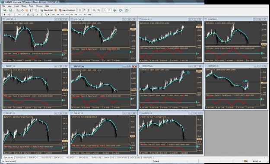Click the Profiles toolbar icon
Image resolution: width=270 pixels, height=164 pixels.
[10, 10]
